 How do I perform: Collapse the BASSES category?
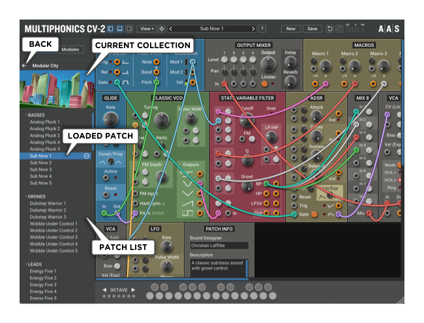[x=26, y=115]
